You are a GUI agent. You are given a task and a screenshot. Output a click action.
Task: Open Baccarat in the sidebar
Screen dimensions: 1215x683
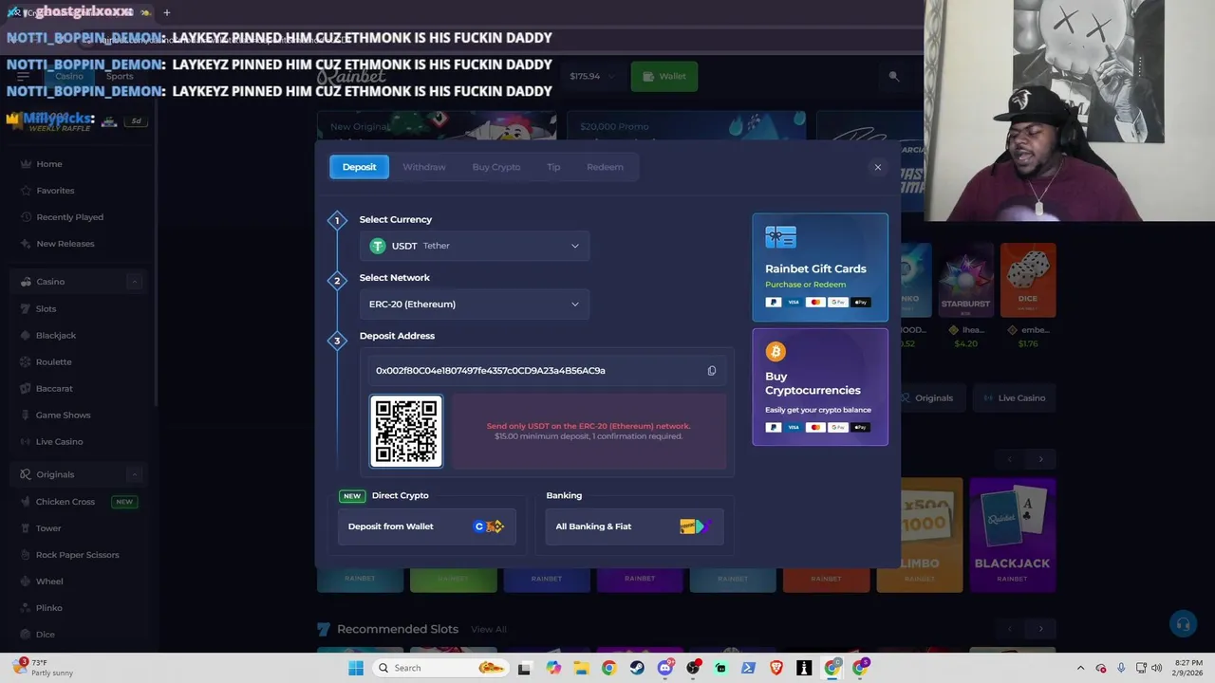[x=54, y=388]
